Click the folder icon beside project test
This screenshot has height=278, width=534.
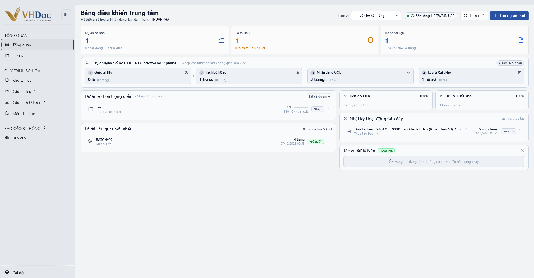pyautogui.click(x=91, y=109)
